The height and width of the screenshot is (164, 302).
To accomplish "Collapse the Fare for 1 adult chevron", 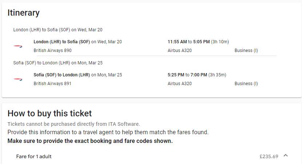I will point(286,156).
